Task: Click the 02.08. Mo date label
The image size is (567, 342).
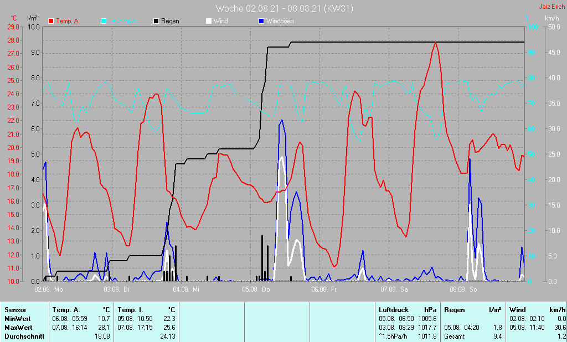Action: click(49, 289)
